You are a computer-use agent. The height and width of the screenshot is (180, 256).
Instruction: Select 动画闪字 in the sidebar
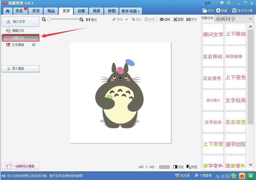(x=21, y=38)
